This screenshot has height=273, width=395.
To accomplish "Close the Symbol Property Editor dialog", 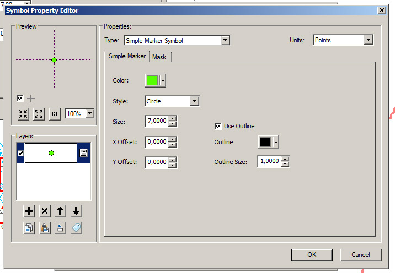I will pyautogui.click(x=382, y=10).
